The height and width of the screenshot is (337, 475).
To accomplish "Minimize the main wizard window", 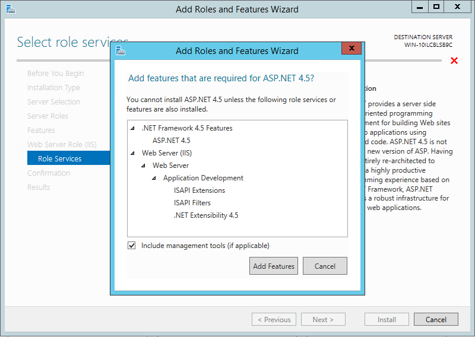I will coord(420,7).
